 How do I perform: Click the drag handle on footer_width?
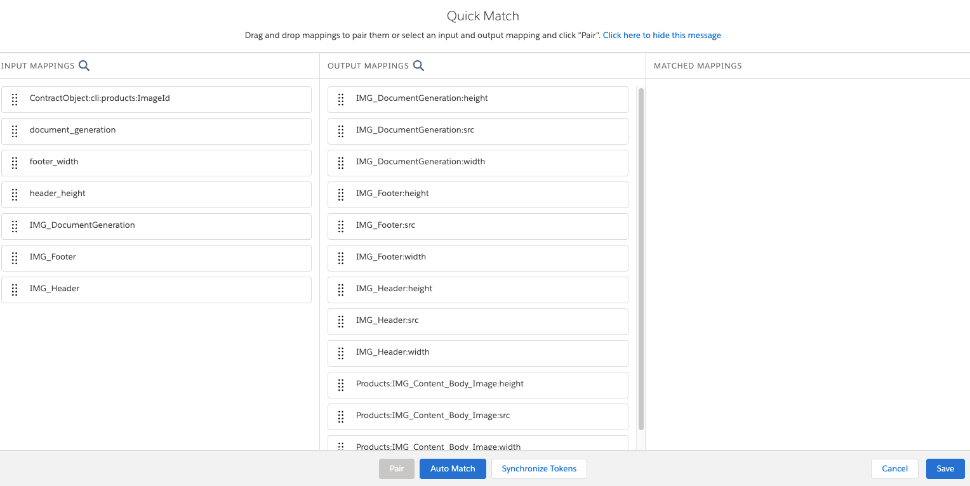(x=15, y=162)
